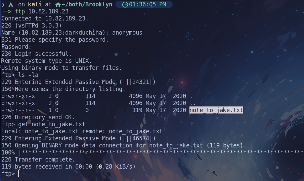The height and width of the screenshot is (181, 304).
Task: Click the clock icon beside 01:36:05 PM
Action: pyautogui.click(x=125, y=4)
